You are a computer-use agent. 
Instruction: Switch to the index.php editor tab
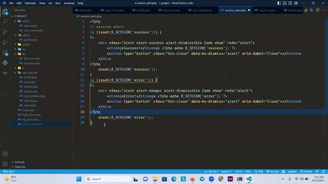pyautogui.click(x=86, y=10)
